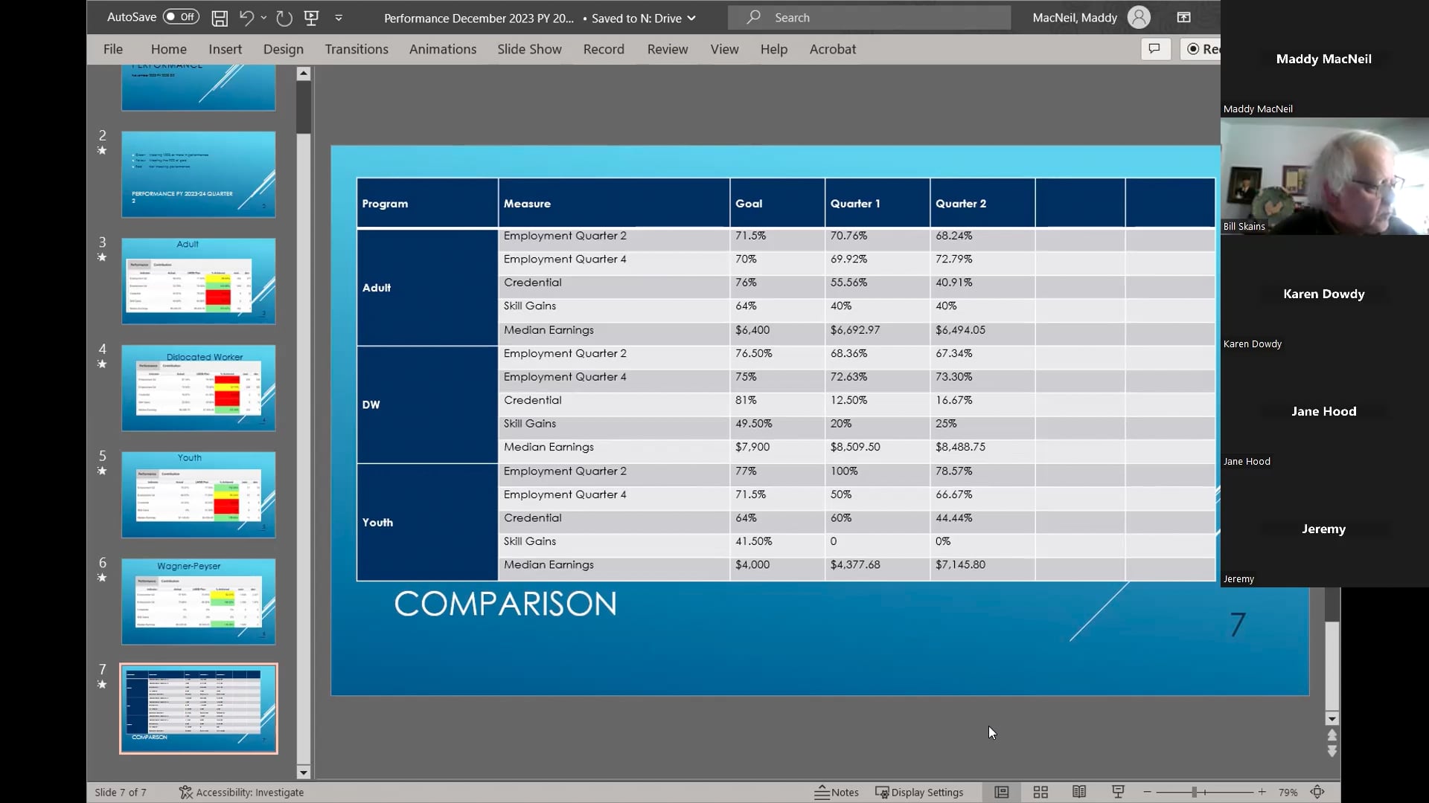Screen dimensions: 1429x803
Task: Switch to Slide Sorter view
Action: coord(1040,793)
